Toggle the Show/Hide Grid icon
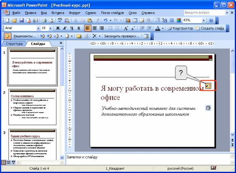Image resolution: width=236 pixels, height=173 pixels. click(172, 20)
